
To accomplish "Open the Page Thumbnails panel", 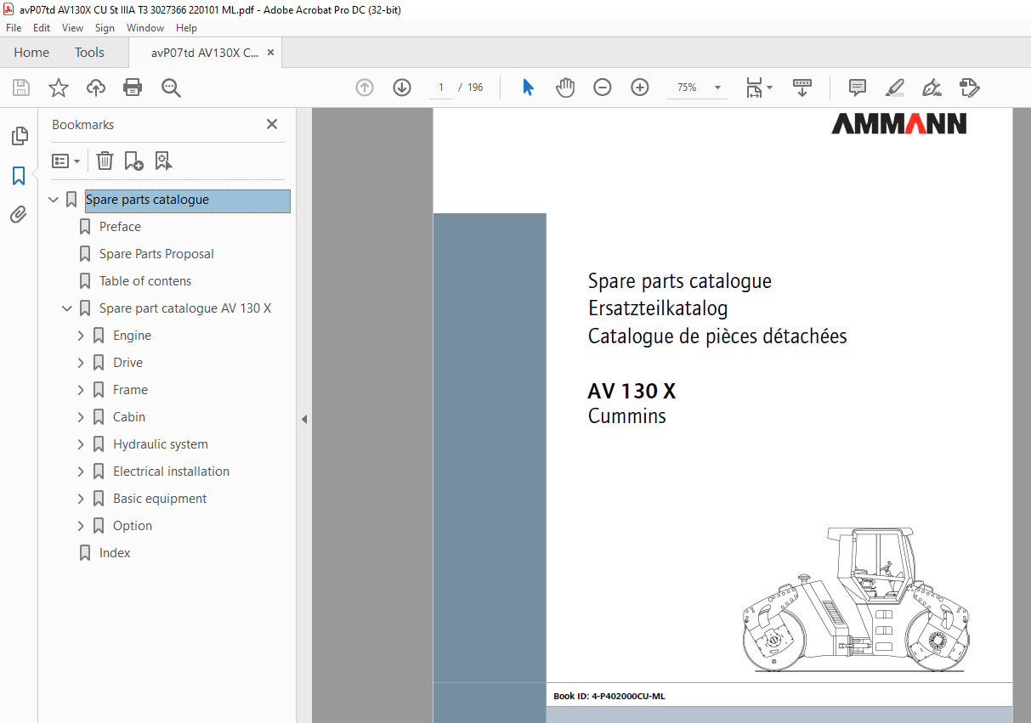I will pyautogui.click(x=19, y=136).
